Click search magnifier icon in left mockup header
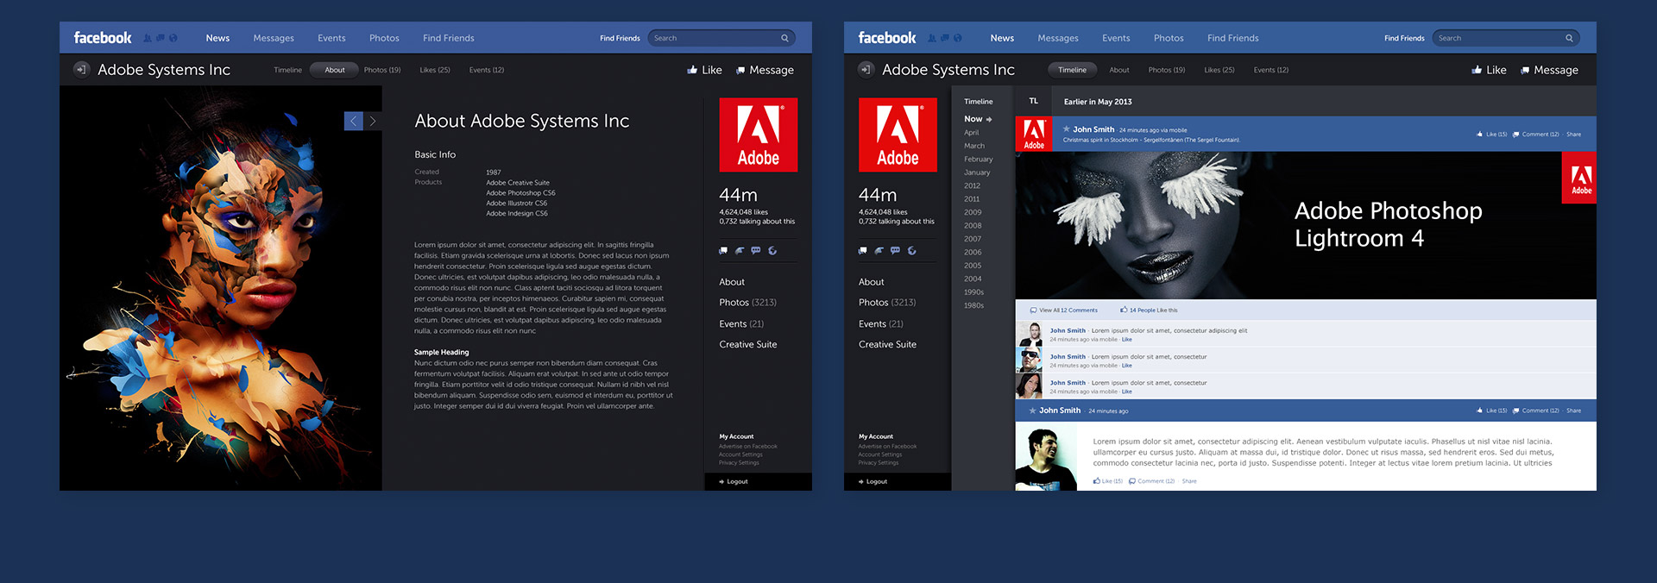The height and width of the screenshot is (583, 1657). click(784, 38)
